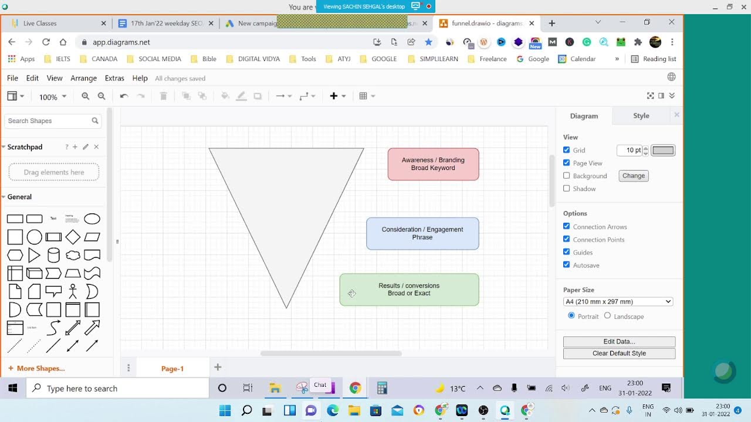751x422 pixels.
Task: Open the 100% zoom level dropdown
Action: [52, 97]
